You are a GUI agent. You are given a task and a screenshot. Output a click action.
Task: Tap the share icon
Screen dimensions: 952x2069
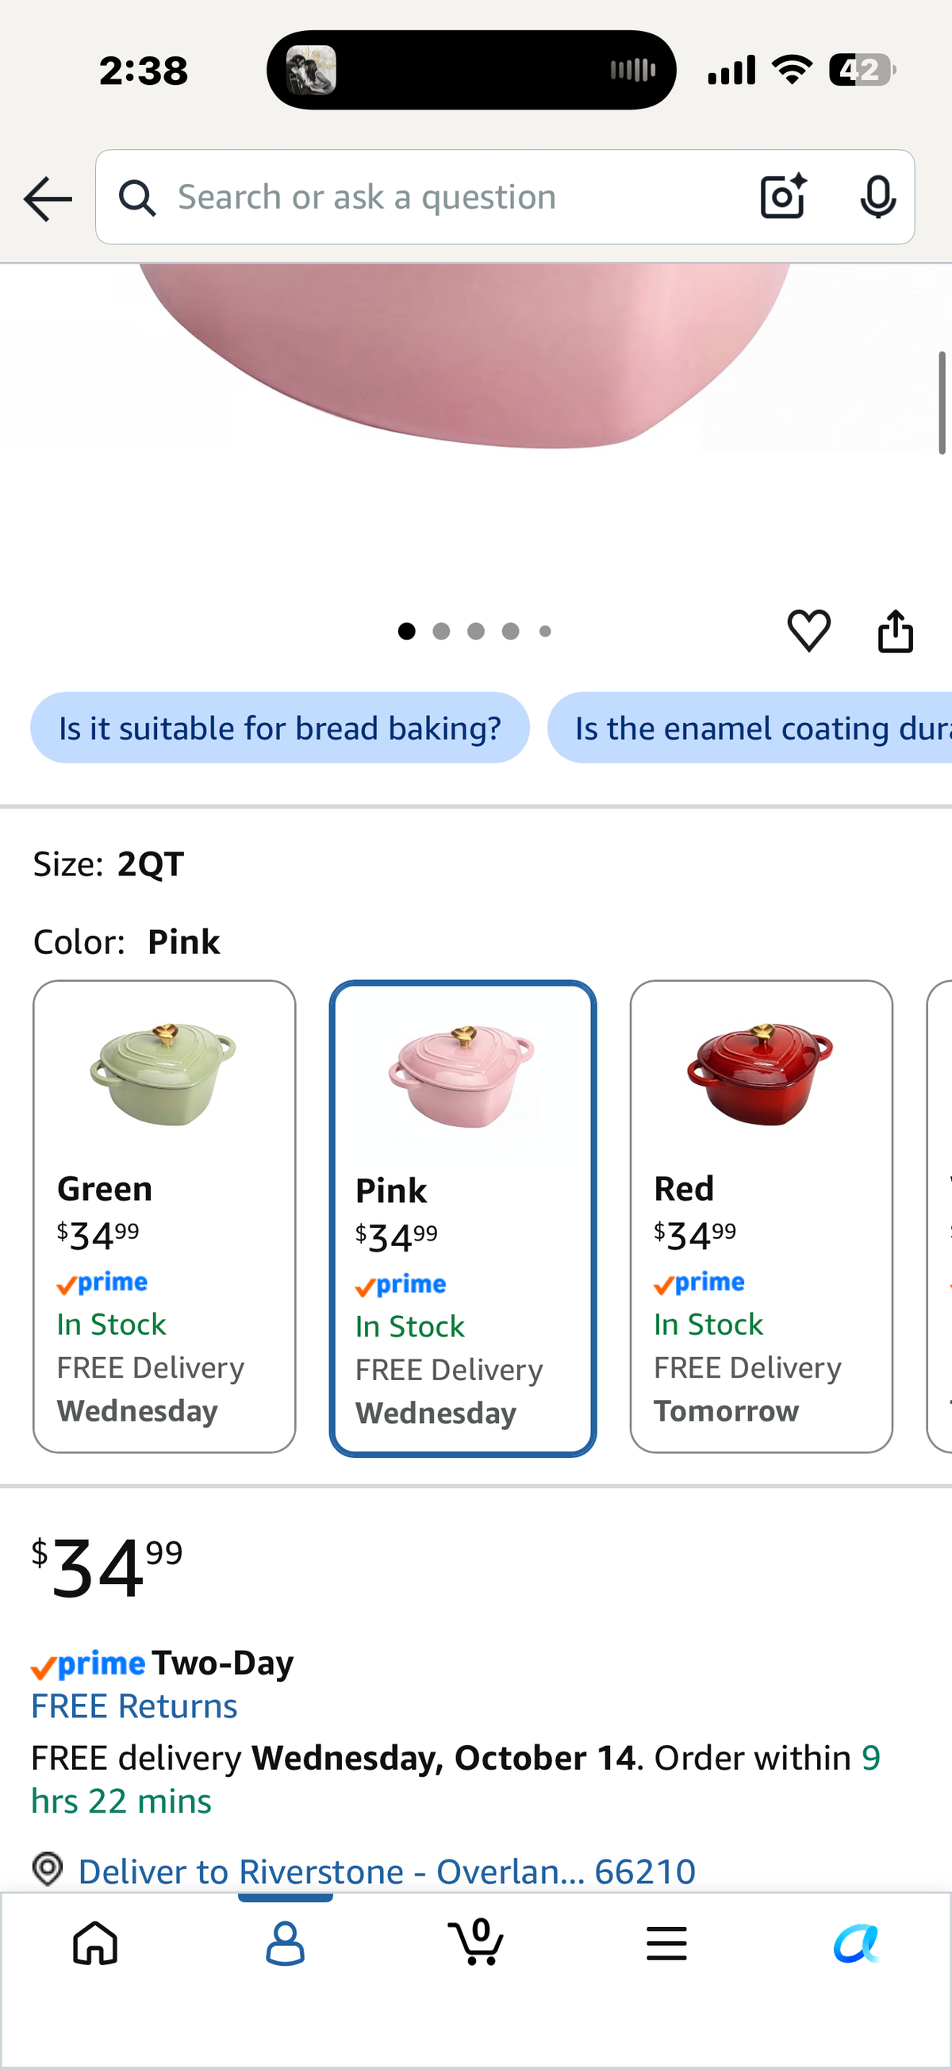point(895,630)
